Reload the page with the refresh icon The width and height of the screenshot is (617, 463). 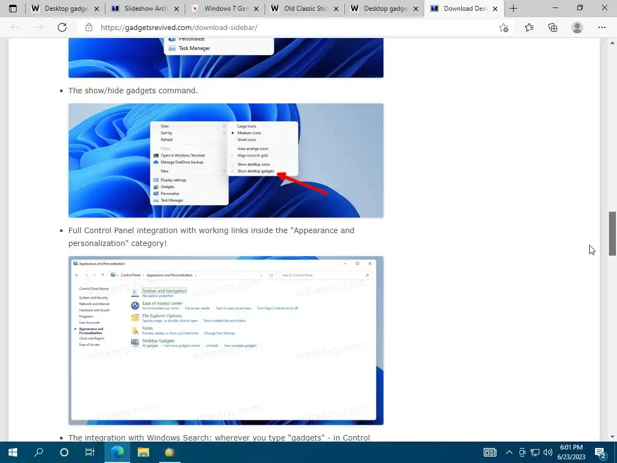[62, 27]
